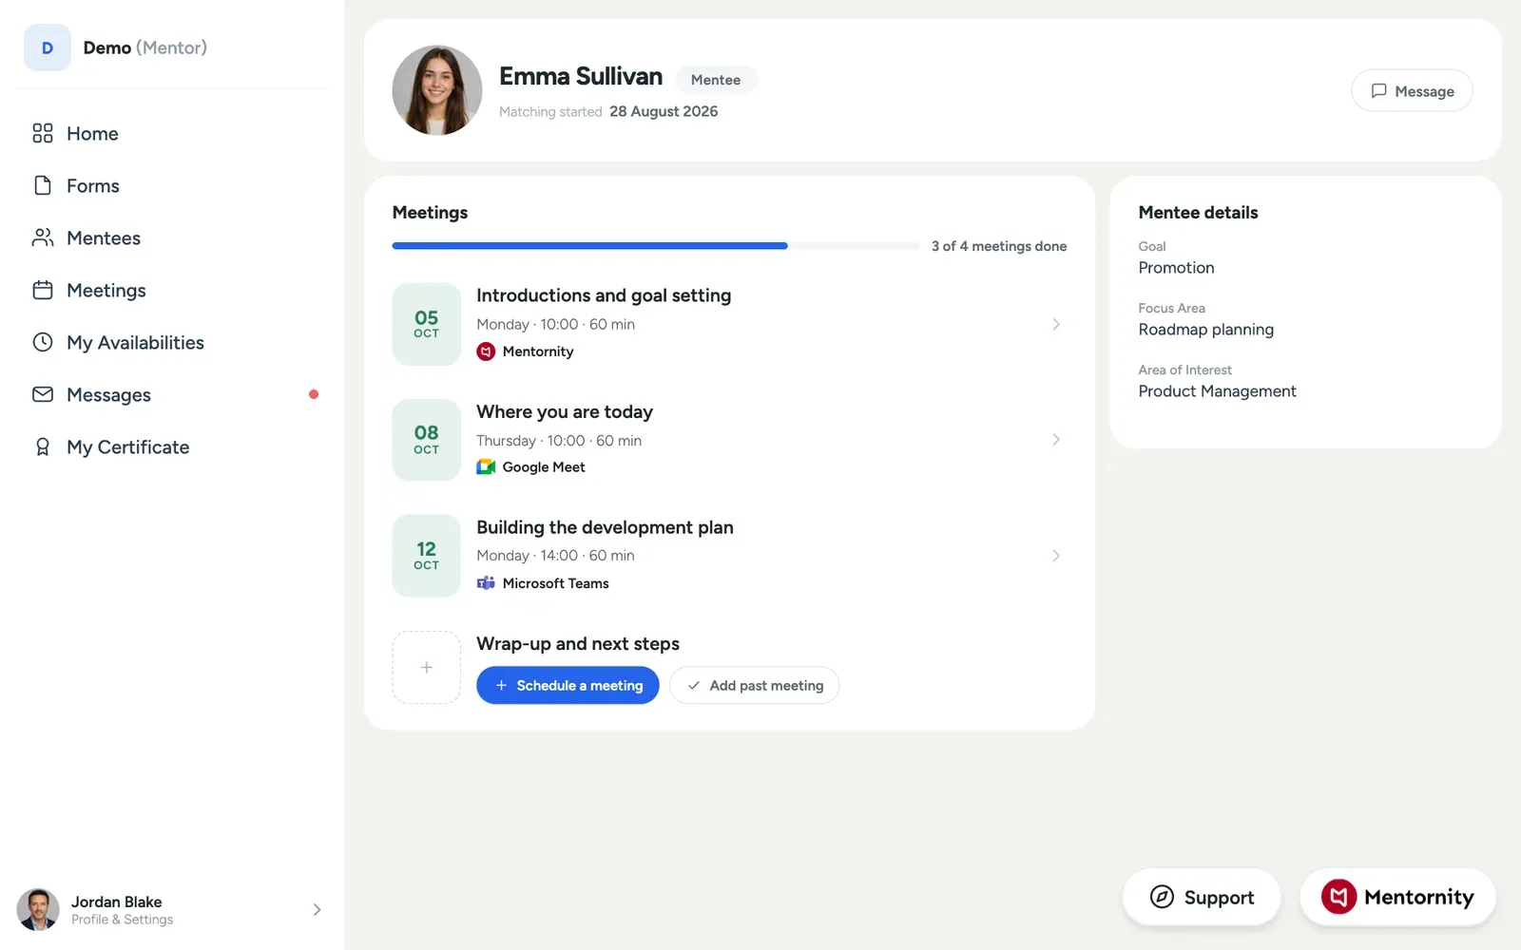Click the Schedule a meeting button
The height and width of the screenshot is (950, 1521).
tap(568, 686)
